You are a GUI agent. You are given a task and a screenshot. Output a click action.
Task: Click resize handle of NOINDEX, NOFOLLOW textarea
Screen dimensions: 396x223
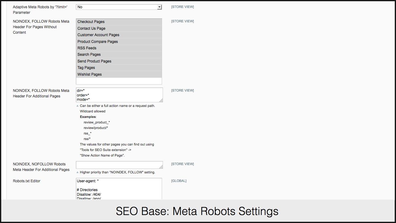[x=161, y=167]
